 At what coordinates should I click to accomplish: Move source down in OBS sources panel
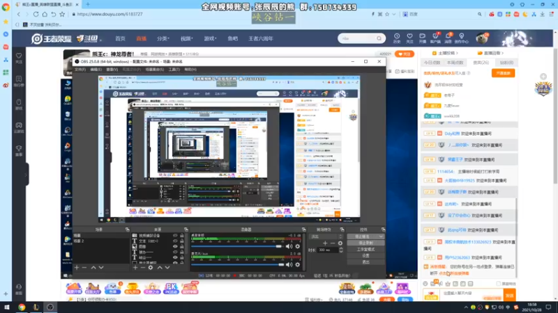pyautogui.click(x=167, y=267)
